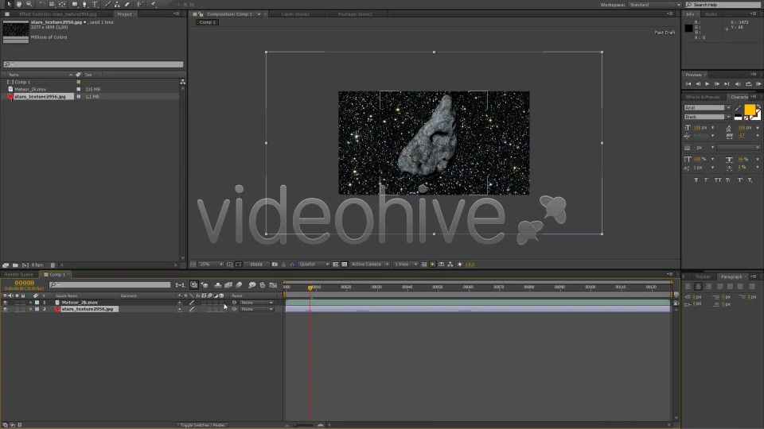Switch to the Effects & Presets tab
This screenshot has width=764, height=429.
point(703,97)
